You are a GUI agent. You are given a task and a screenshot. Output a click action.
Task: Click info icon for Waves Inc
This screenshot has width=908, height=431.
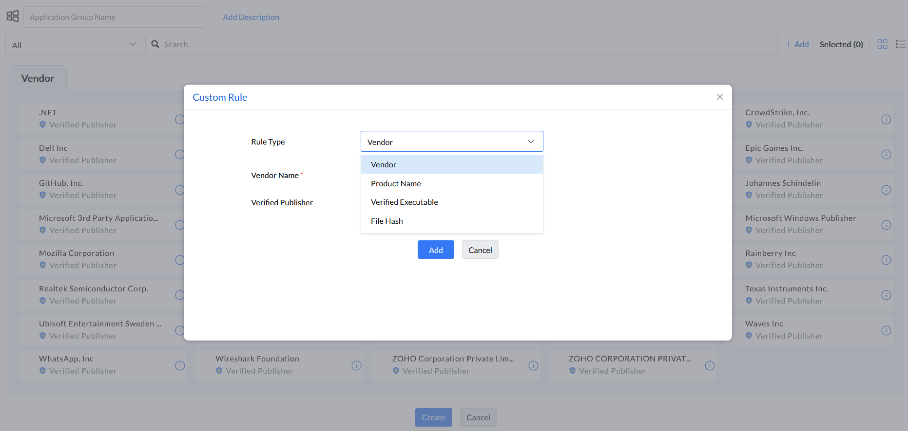886,330
